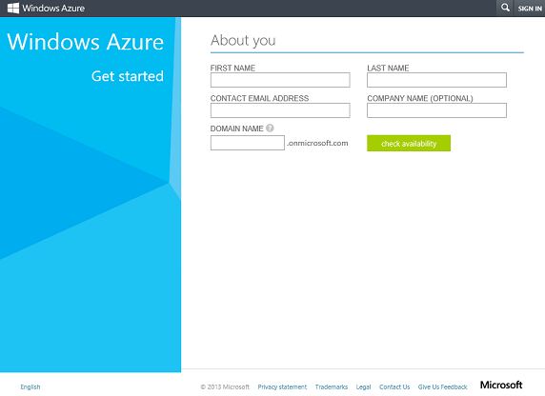Click the Windows Azure header text

pyautogui.click(x=53, y=8)
